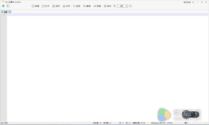This screenshot has width=209, height=125.
Task: Create a new document with 新建
Action: pos(36,6)
